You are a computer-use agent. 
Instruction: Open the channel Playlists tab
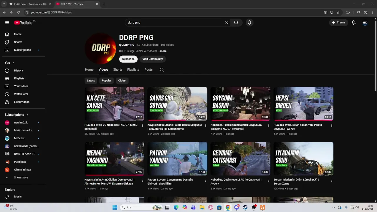tap(133, 70)
